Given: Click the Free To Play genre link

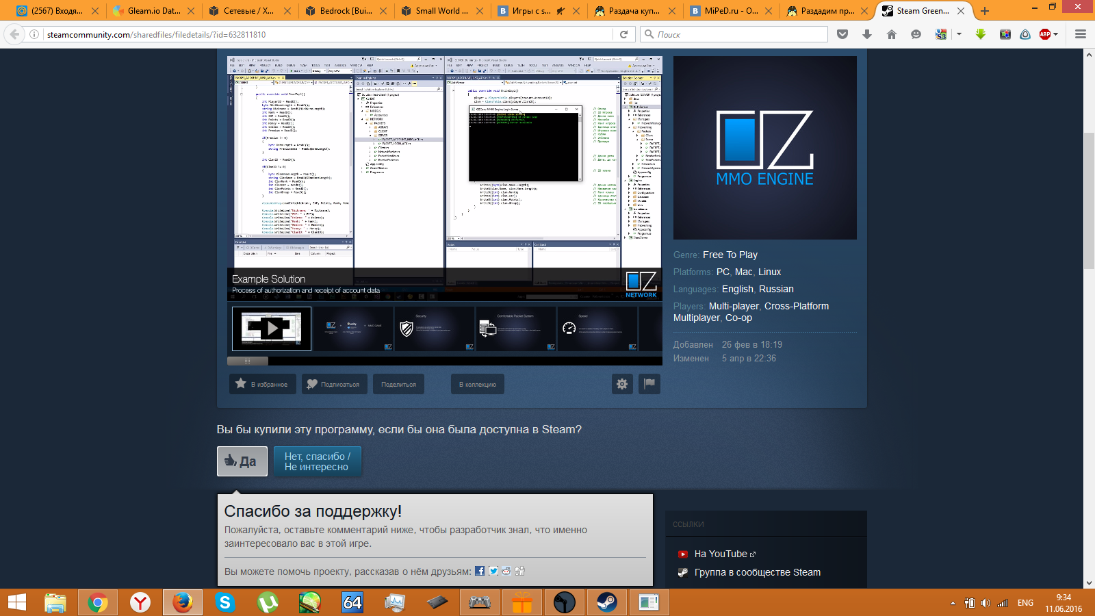Looking at the screenshot, I should (x=730, y=255).
